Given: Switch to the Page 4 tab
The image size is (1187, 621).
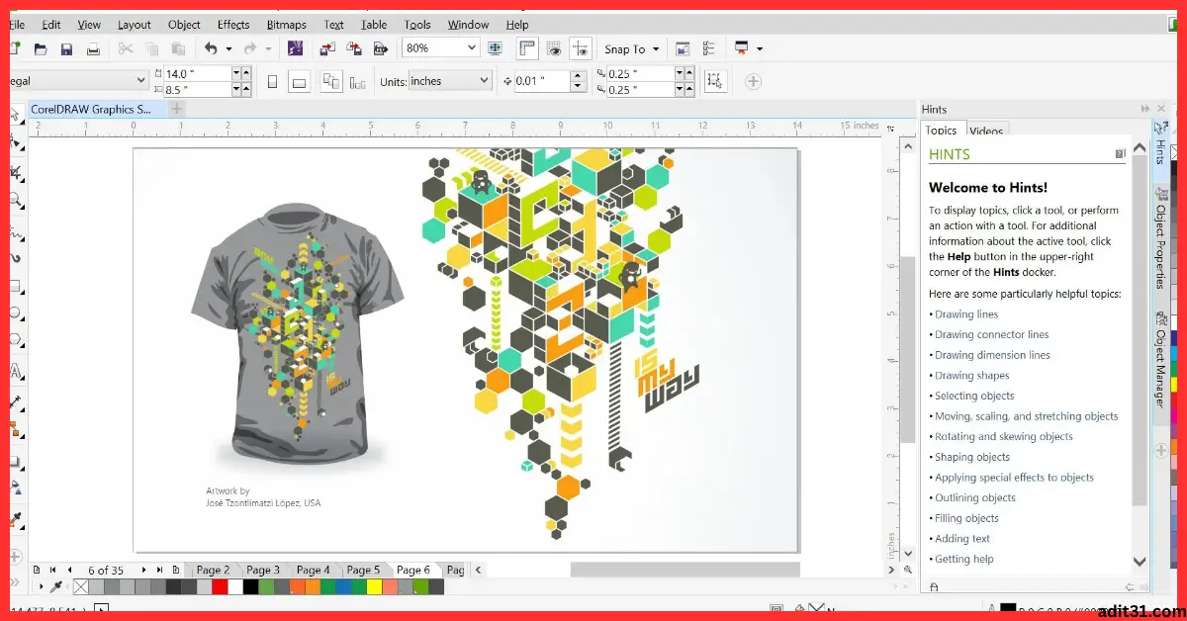Looking at the screenshot, I should tap(314, 570).
